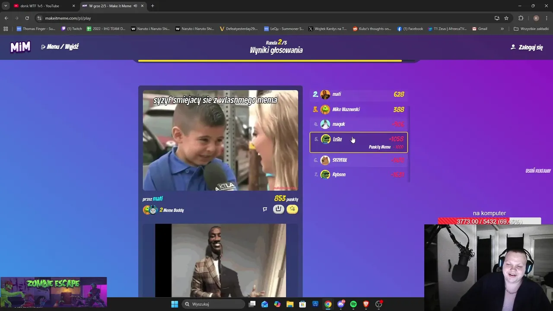Go back in browser history
Image resolution: width=553 pixels, height=311 pixels.
pos(6,18)
